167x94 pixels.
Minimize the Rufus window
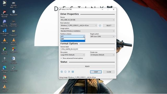point(102,9)
